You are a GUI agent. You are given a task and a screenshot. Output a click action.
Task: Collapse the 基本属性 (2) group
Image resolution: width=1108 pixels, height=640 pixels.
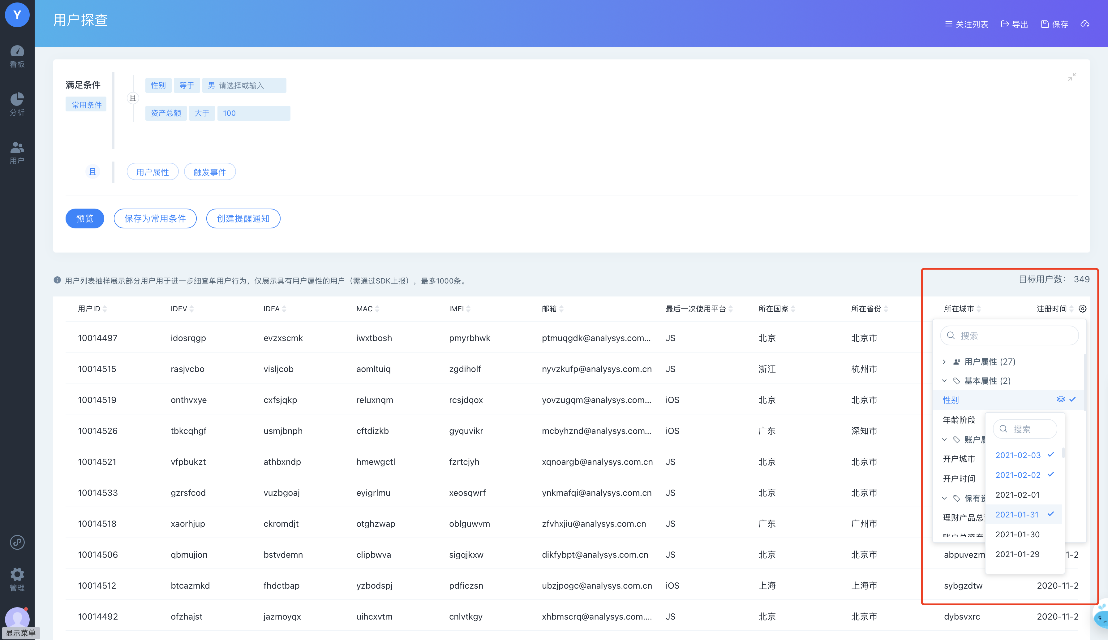(944, 381)
